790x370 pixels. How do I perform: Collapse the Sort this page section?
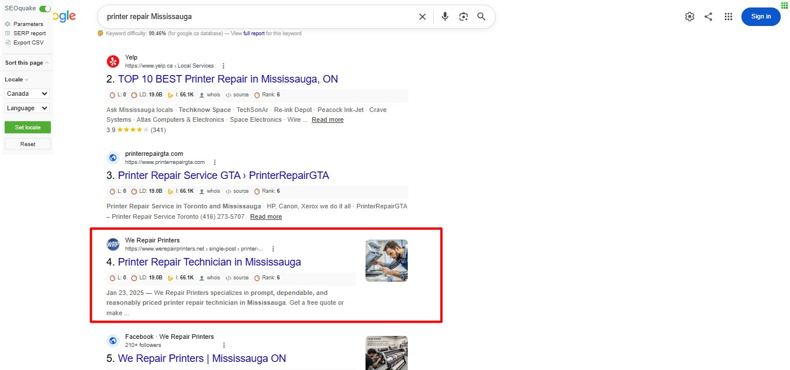tap(27, 63)
